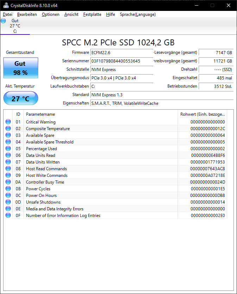
Task: Click status orb of Unsafe Shutdowns row
Action: coord(8,202)
